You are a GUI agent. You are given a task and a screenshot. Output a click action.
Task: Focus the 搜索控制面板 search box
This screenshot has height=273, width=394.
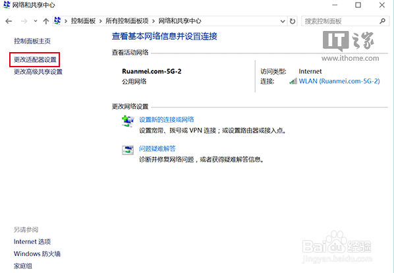click(345, 21)
